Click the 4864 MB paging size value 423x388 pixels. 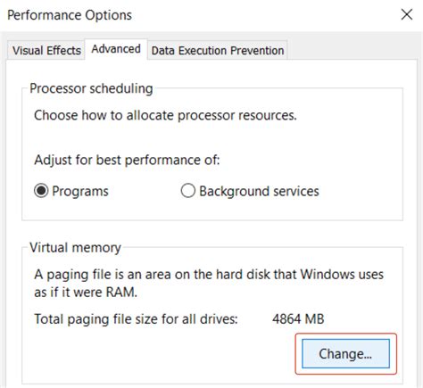point(298,319)
